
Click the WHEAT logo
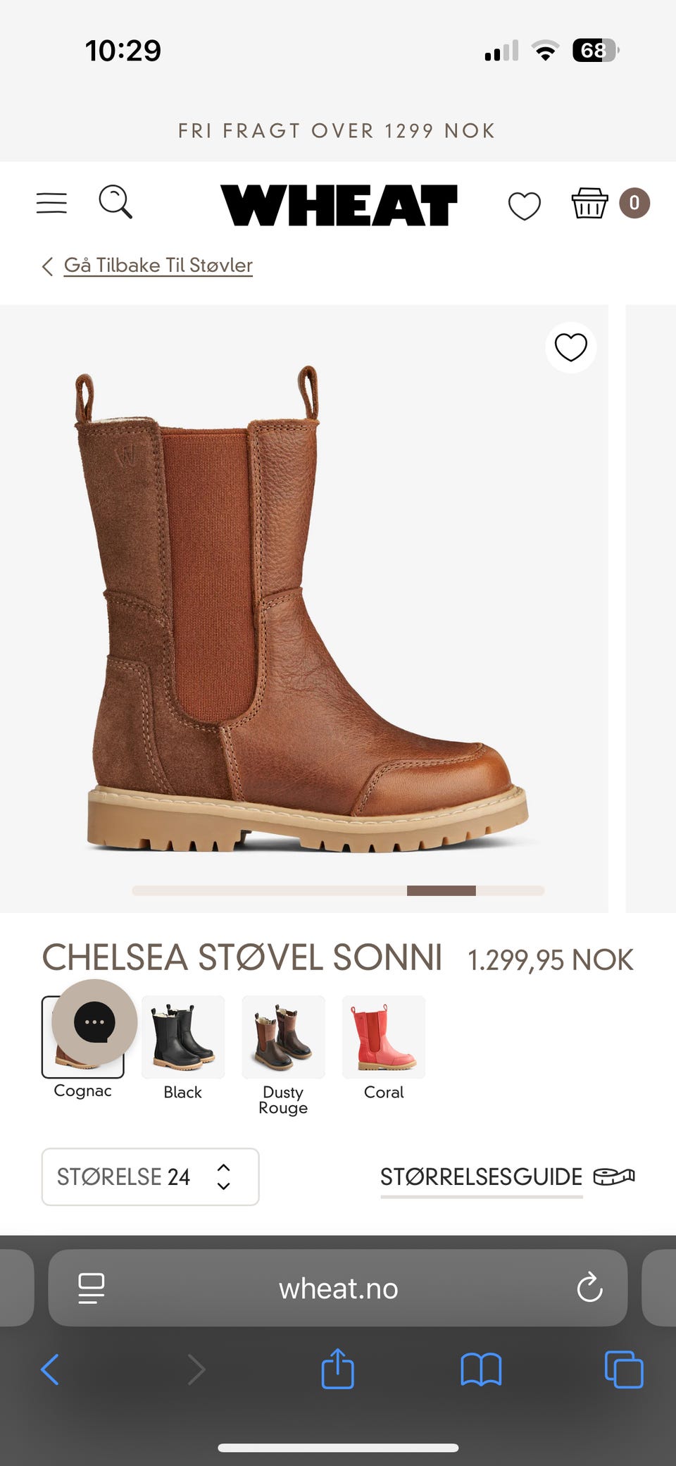click(x=339, y=205)
